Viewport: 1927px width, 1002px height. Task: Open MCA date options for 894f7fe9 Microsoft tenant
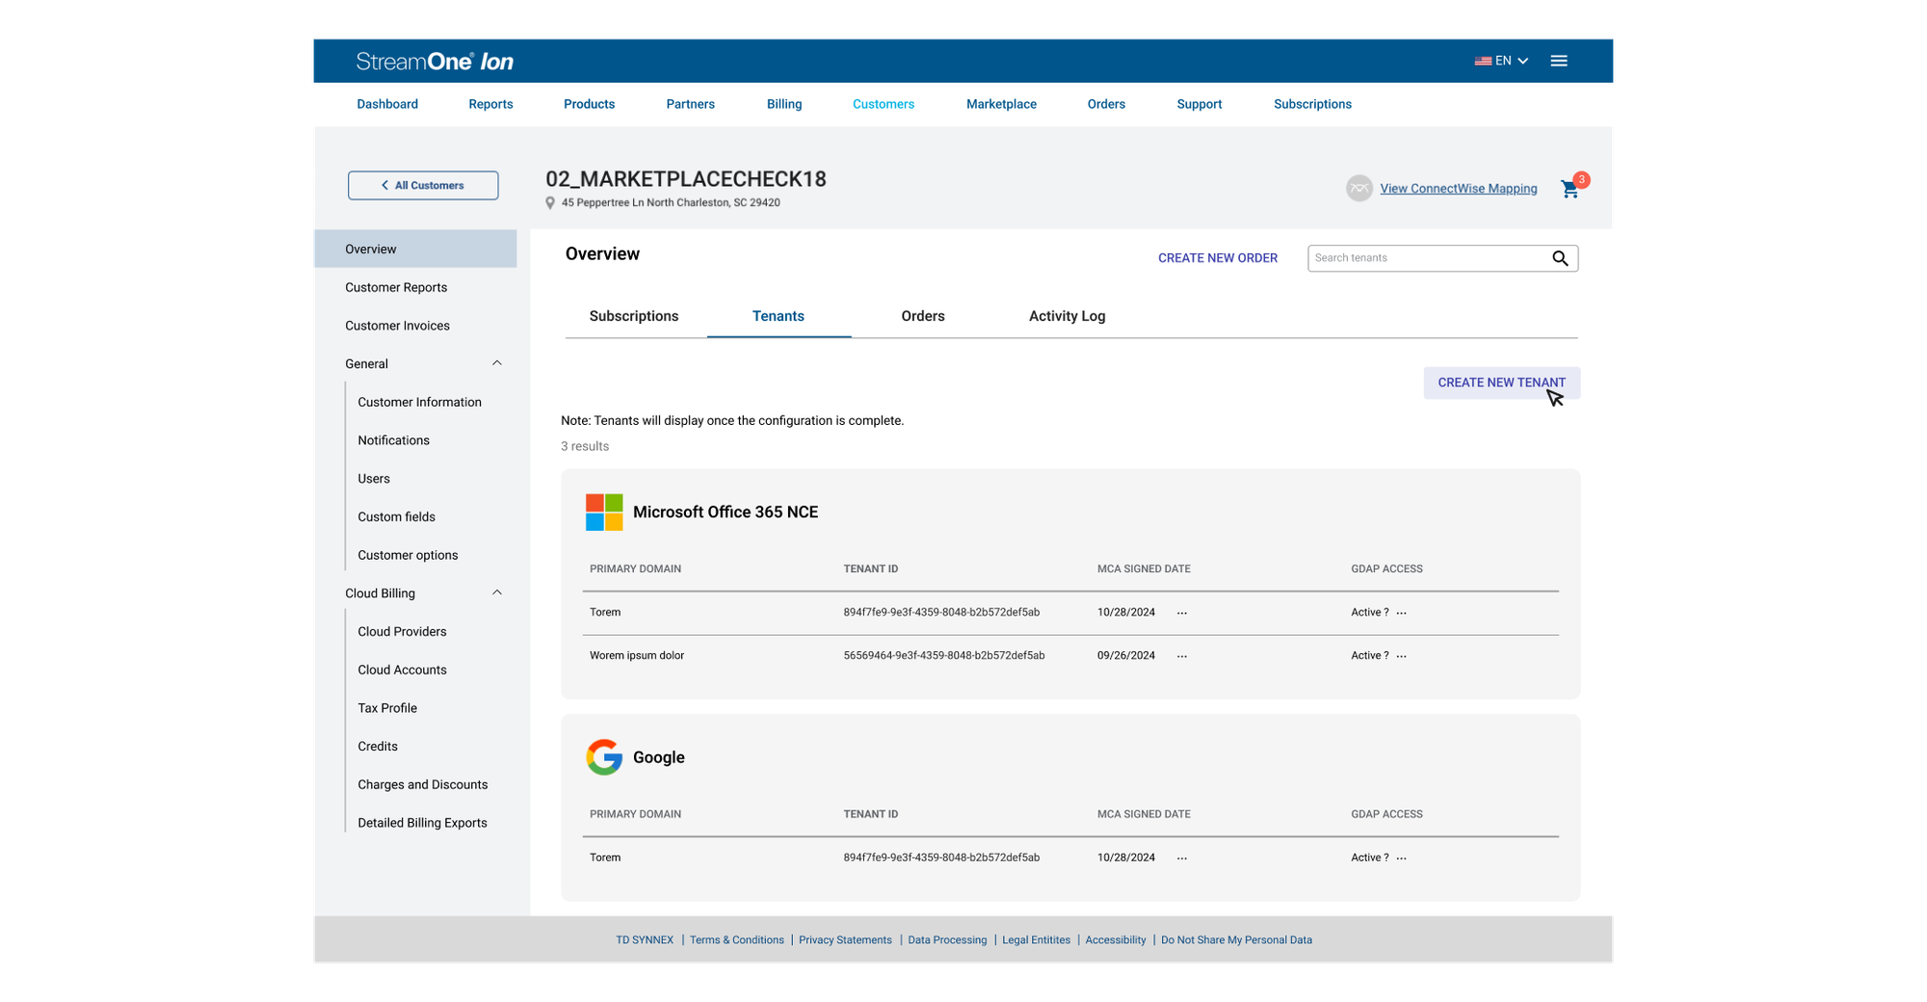click(x=1182, y=613)
